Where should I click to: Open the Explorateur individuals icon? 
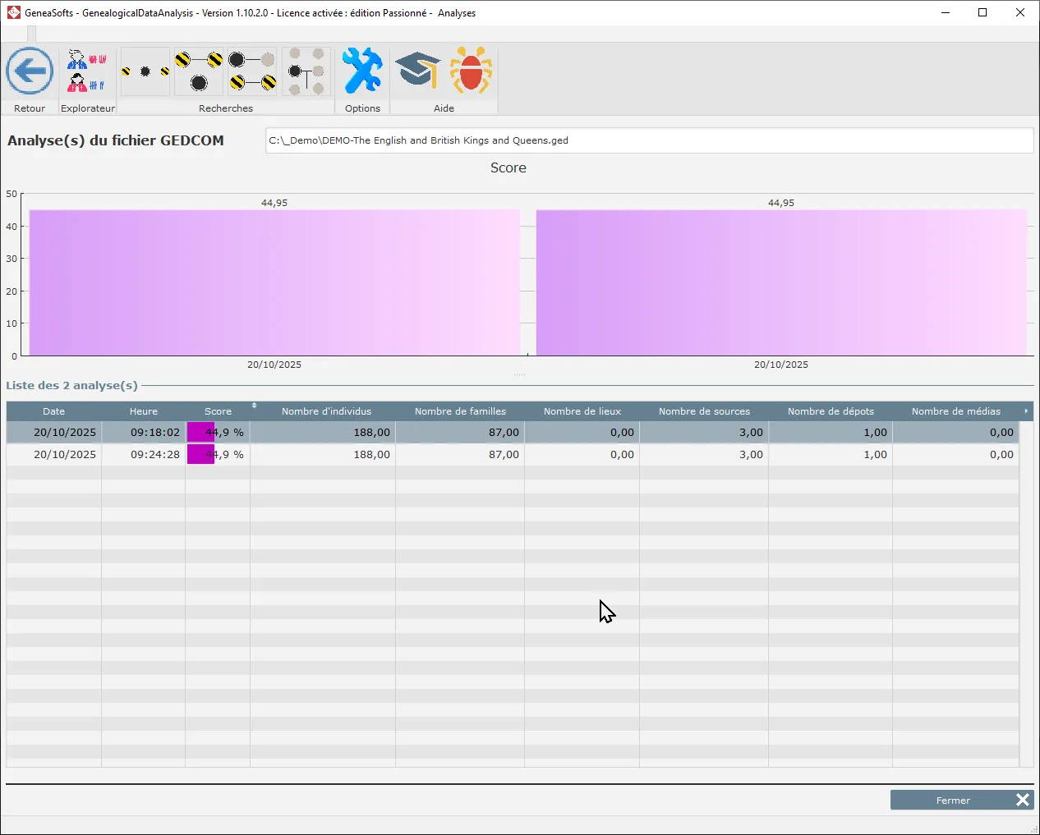tap(87, 71)
